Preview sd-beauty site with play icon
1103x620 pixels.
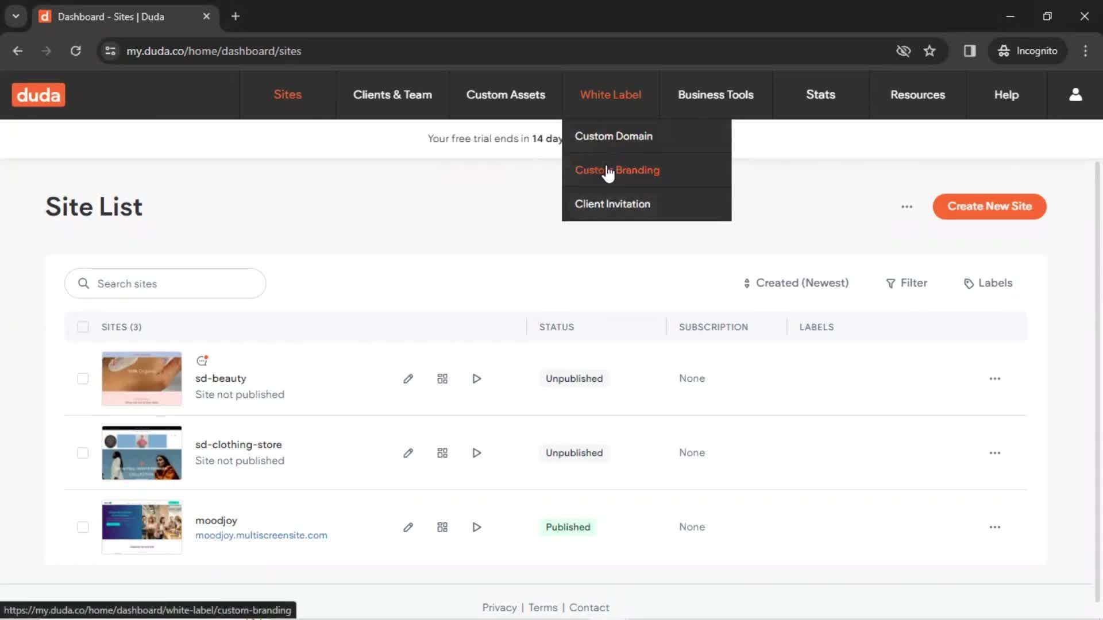click(x=477, y=379)
